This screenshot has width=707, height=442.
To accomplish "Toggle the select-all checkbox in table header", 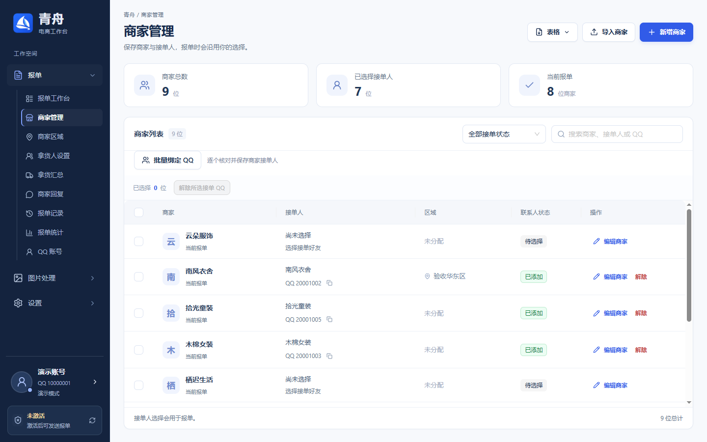I will 139,212.
